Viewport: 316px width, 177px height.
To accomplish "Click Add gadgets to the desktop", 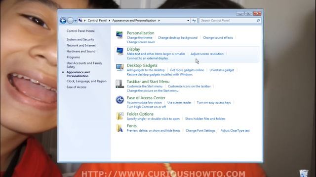I will (146, 70).
